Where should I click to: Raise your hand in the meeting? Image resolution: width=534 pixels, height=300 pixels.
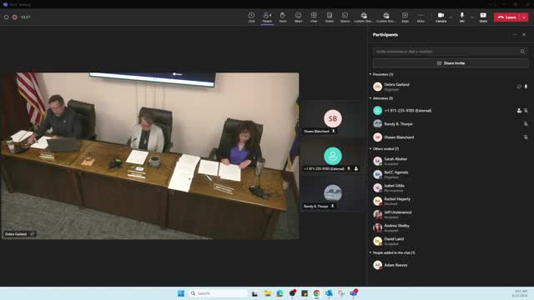click(283, 17)
